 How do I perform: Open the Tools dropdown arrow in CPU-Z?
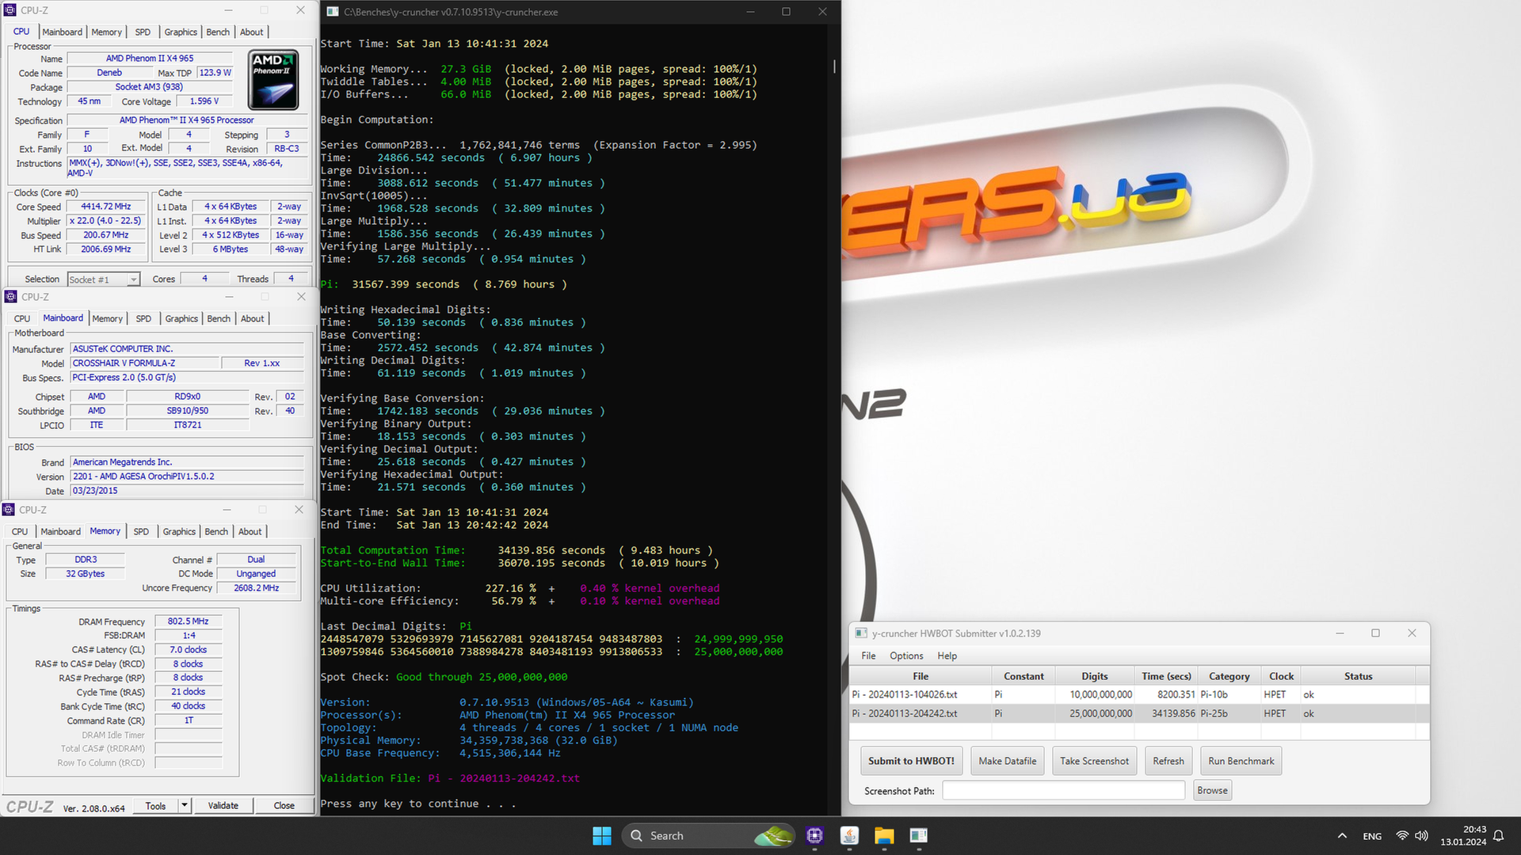coord(185,805)
